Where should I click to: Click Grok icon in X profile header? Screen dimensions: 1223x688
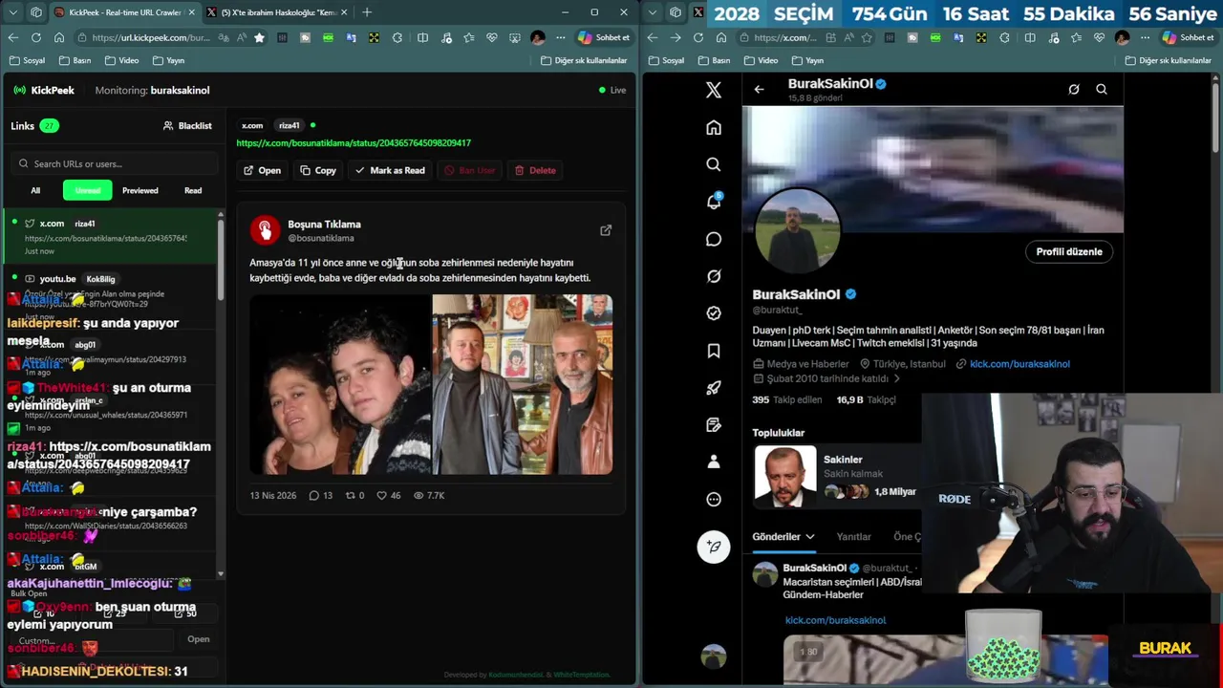1074,89
